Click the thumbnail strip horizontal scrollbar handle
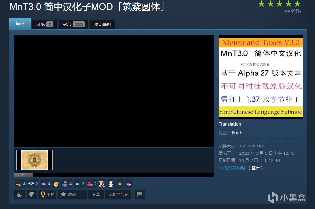This screenshot has width=315, height=209. click(x=24, y=175)
